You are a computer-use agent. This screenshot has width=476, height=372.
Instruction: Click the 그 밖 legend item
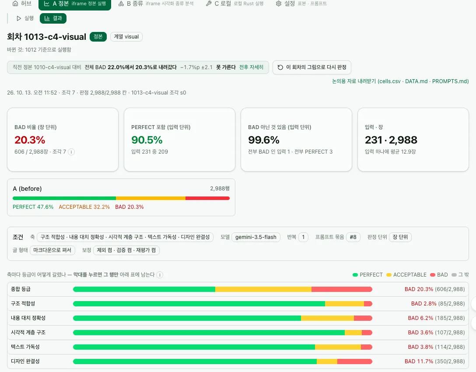[x=460, y=275]
